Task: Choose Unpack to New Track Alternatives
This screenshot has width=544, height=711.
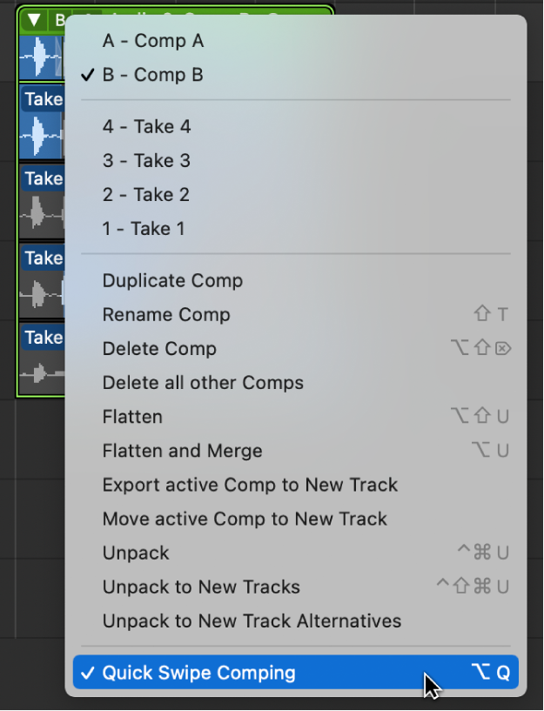Action: (x=252, y=620)
